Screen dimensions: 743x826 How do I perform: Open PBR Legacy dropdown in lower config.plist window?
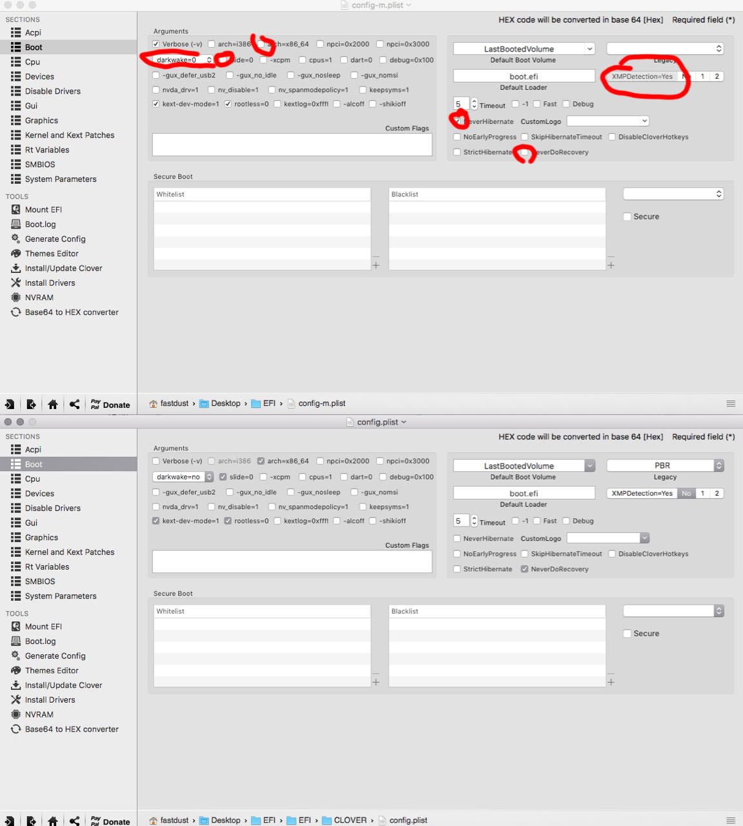665,465
